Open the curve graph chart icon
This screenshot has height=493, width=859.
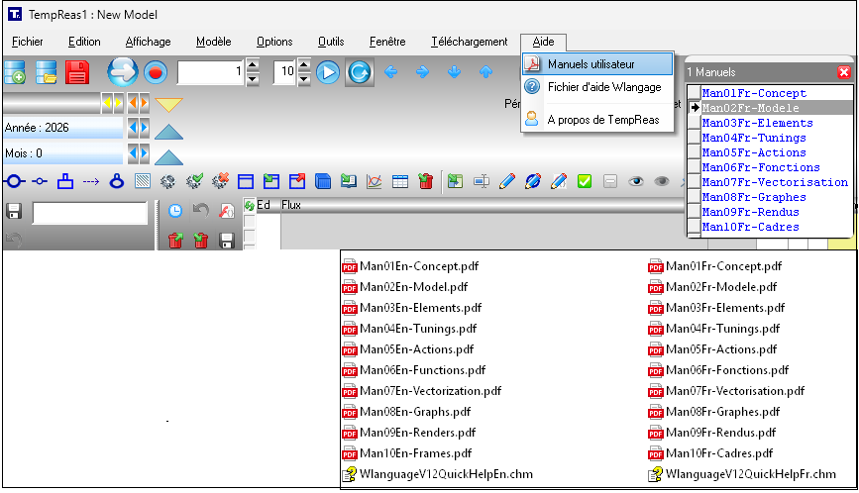click(375, 181)
